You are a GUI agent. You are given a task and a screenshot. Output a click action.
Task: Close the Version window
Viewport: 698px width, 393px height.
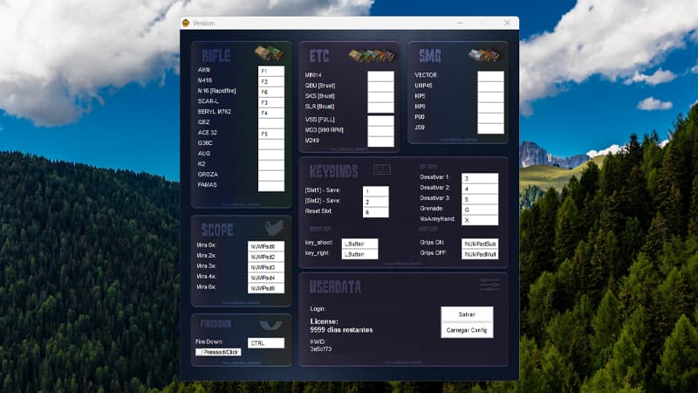[x=507, y=23]
